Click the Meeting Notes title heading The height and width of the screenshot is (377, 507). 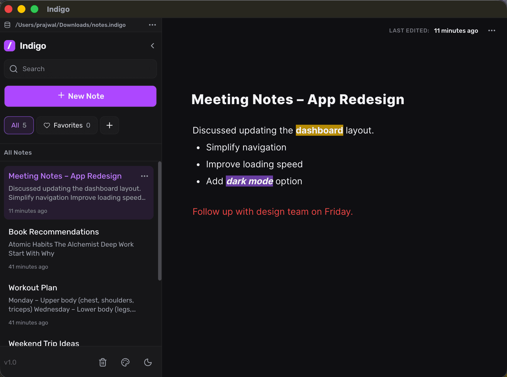(298, 100)
